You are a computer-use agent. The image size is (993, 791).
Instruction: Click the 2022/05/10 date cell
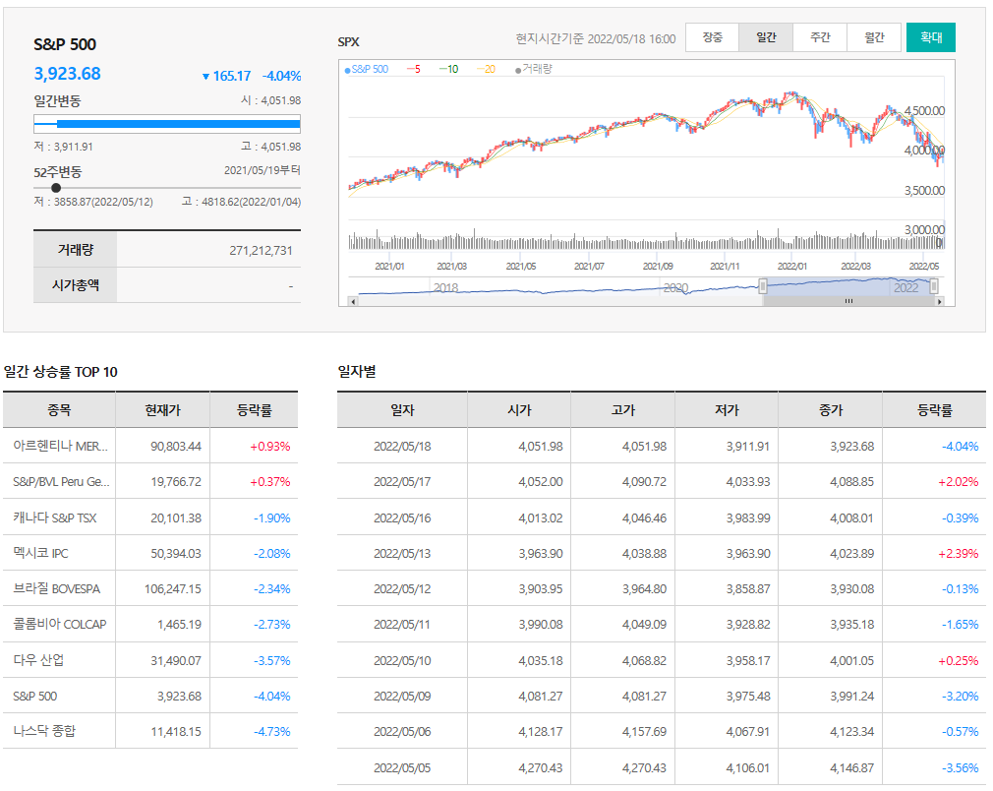point(402,660)
